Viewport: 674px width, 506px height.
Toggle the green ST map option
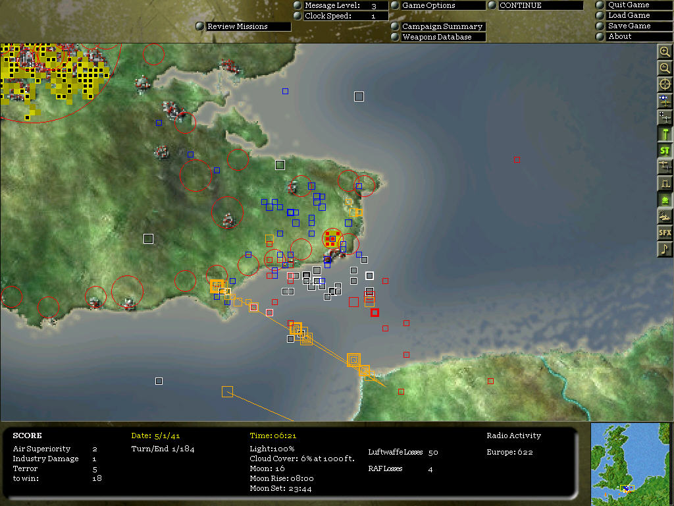tap(665, 150)
